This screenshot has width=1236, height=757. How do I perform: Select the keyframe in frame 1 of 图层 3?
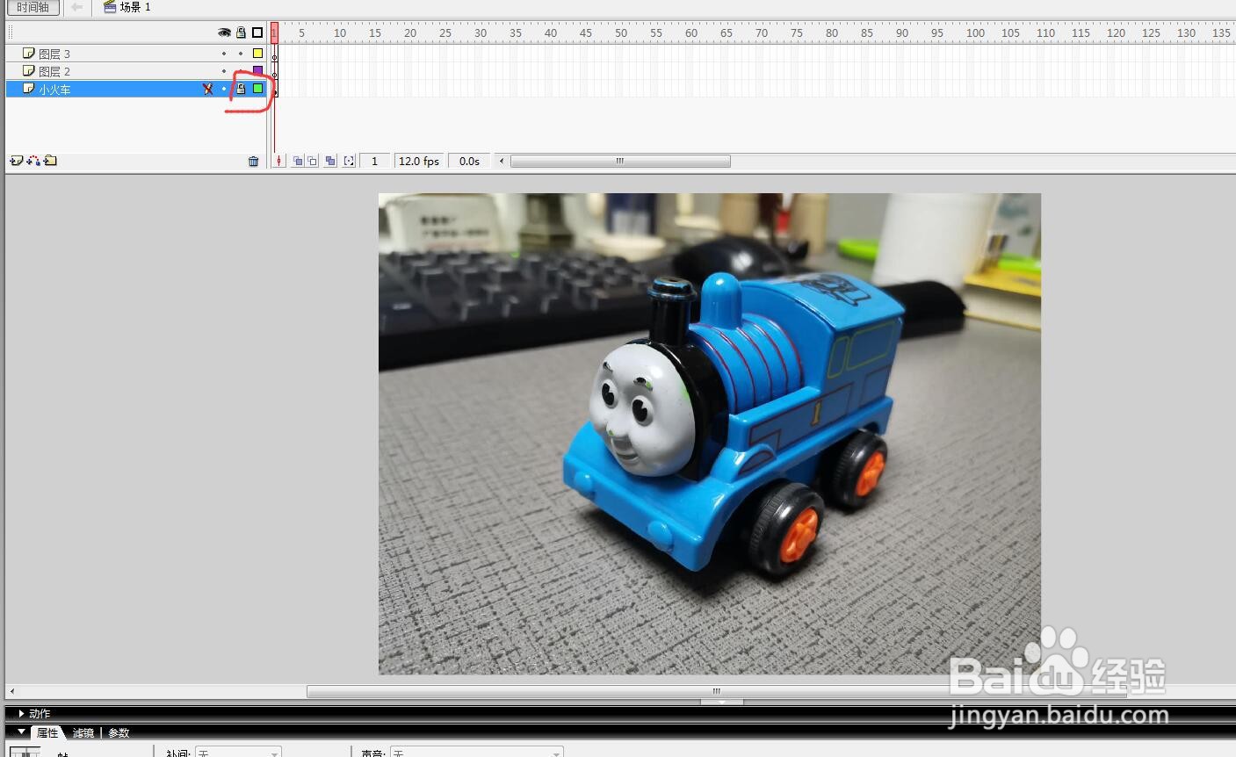click(x=274, y=54)
